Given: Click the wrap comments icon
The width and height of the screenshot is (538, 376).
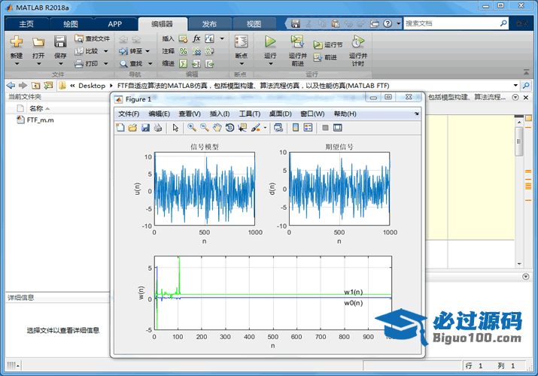Looking at the screenshot, I should click(x=209, y=51).
